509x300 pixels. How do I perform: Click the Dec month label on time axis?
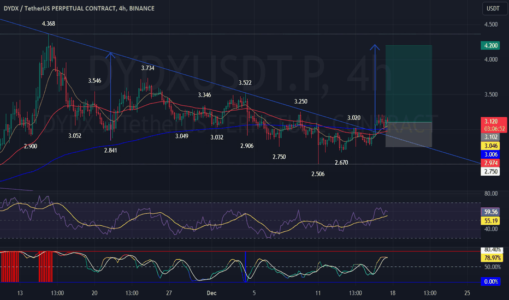(212, 293)
